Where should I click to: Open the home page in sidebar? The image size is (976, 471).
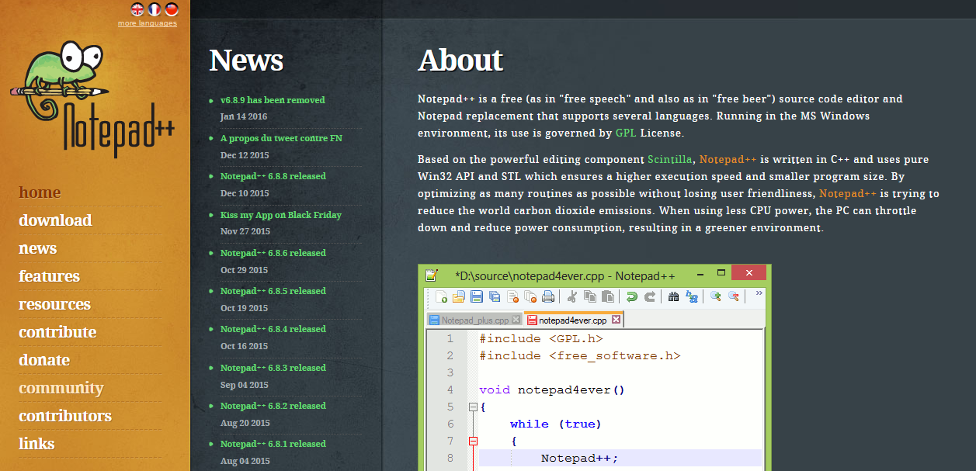(x=40, y=192)
